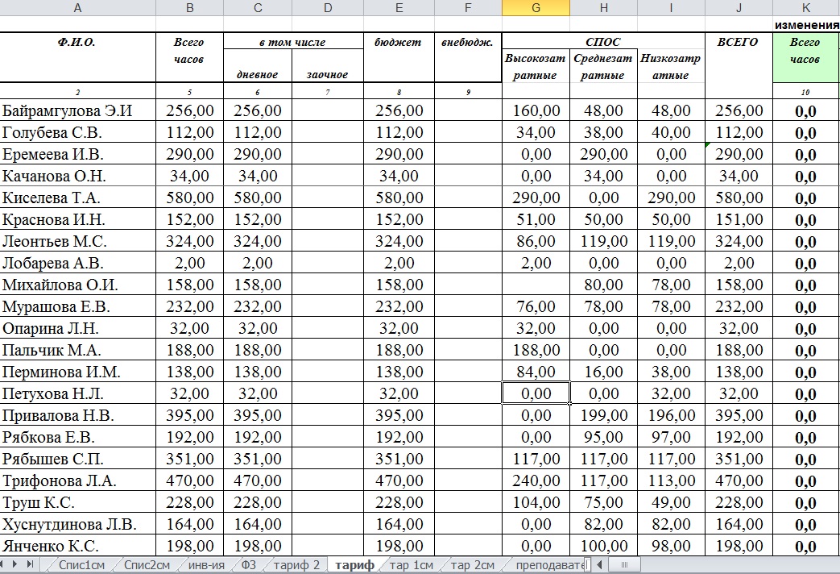840x574 pixels.
Task: Select column C header
Action: (x=258, y=7)
